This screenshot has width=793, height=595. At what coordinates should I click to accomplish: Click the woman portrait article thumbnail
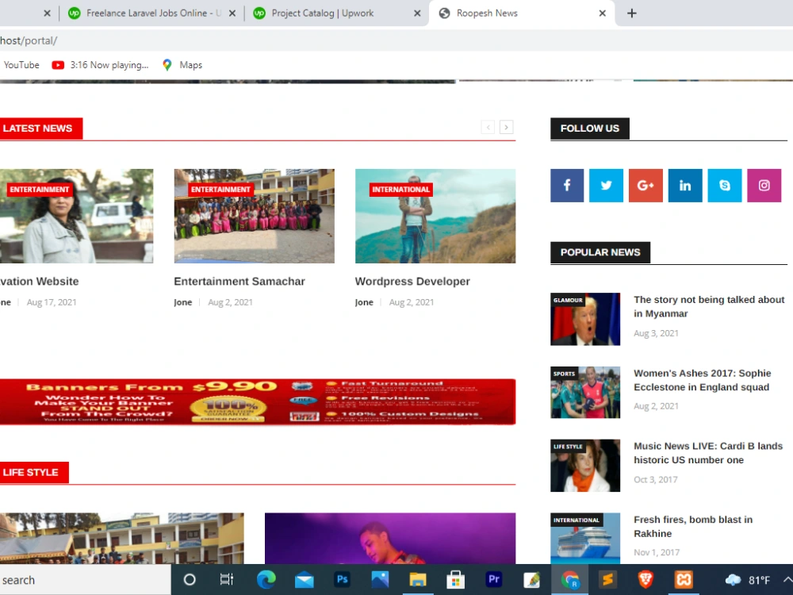click(x=76, y=216)
